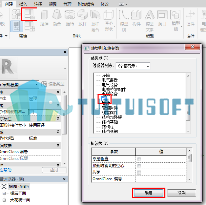Open the 过滤器列表 dropdown
The image size is (206, 205).
(x=133, y=66)
